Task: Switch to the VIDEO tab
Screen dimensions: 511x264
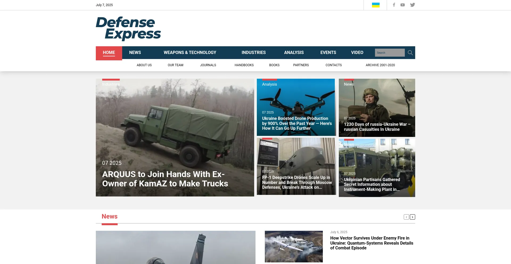Action: pos(357,52)
